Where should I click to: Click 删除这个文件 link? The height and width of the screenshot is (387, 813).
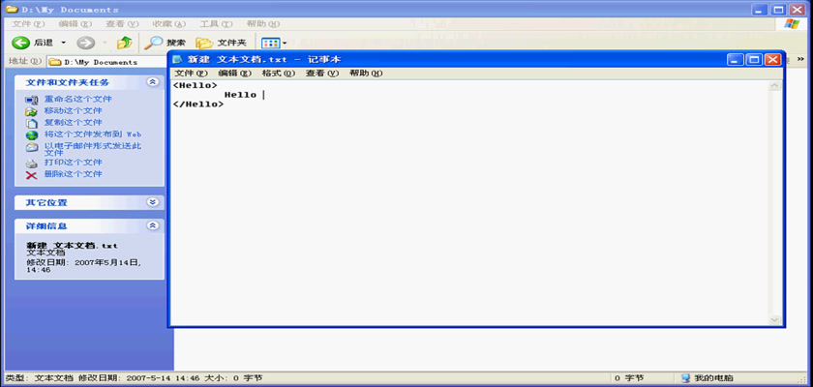(74, 174)
